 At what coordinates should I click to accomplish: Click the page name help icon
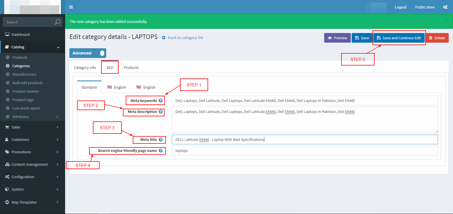click(161, 150)
